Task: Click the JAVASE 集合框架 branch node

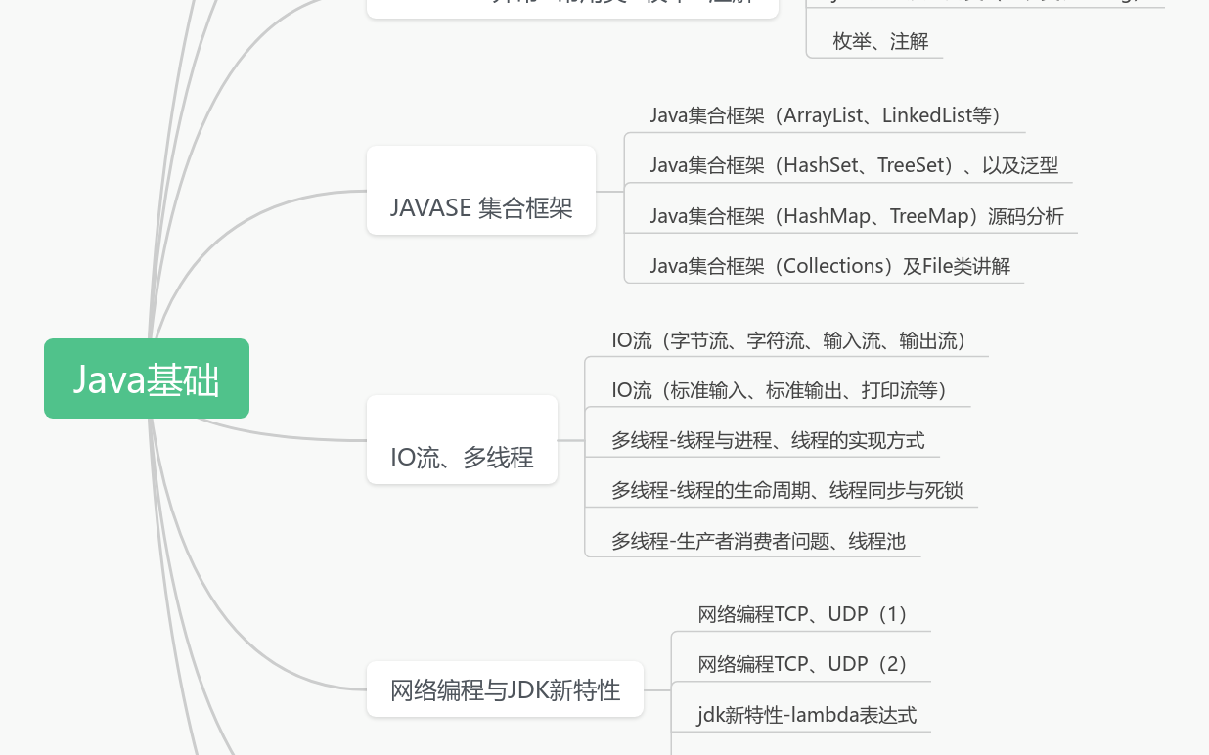Action: coord(480,207)
